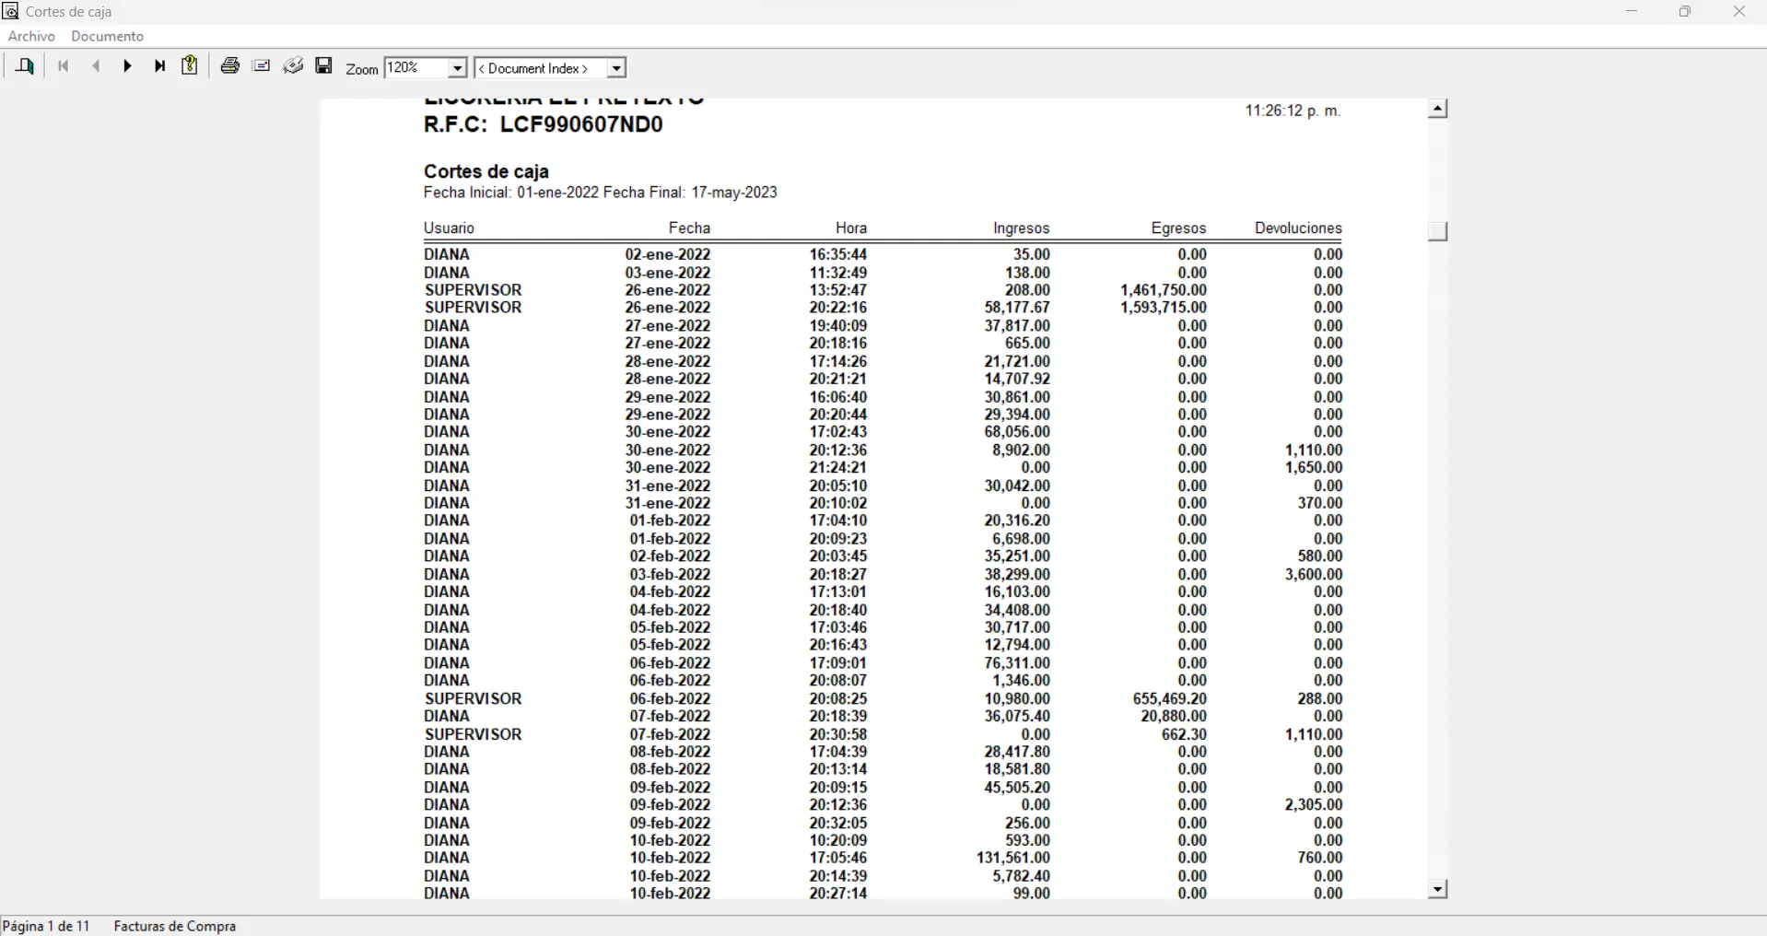The height and width of the screenshot is (936, 1767).
Task: Jump to the last report page
Action: click(160, 66)
